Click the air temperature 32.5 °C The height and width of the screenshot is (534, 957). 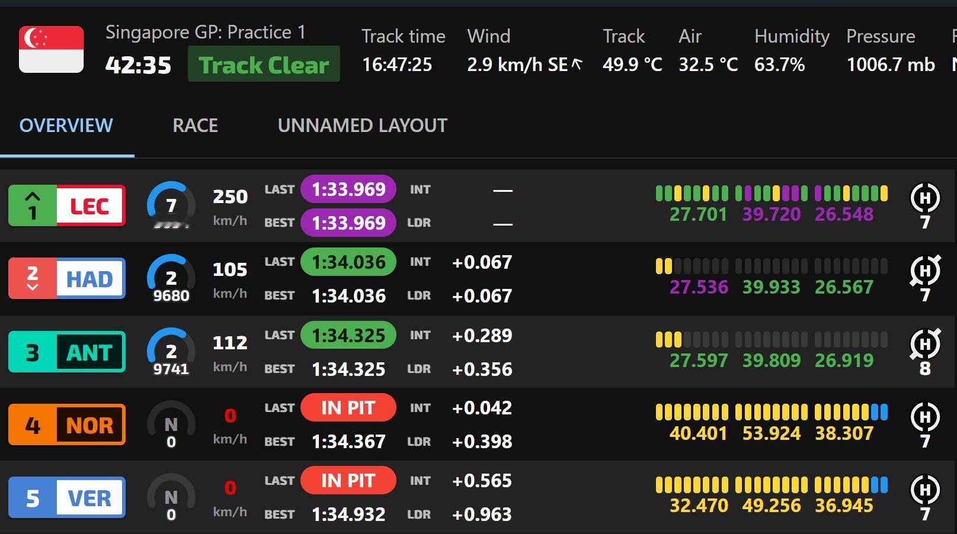pyautogui.click(x=708, y=65)
